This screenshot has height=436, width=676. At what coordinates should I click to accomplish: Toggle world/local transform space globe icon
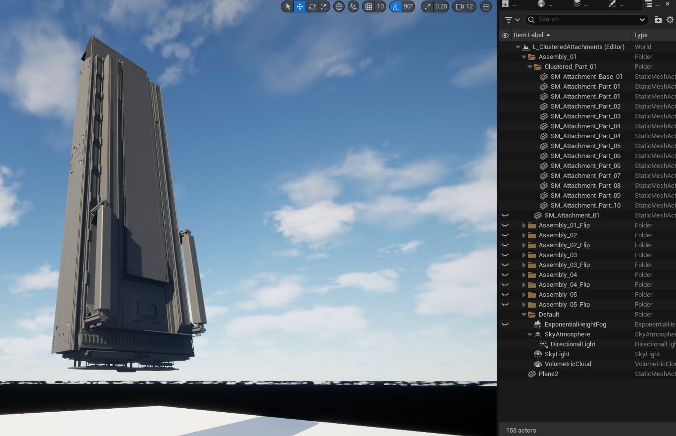click(339, 6)
